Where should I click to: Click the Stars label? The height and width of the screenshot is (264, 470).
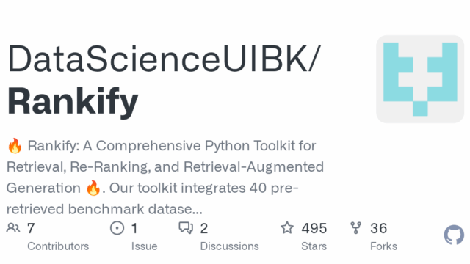[314, 246]
